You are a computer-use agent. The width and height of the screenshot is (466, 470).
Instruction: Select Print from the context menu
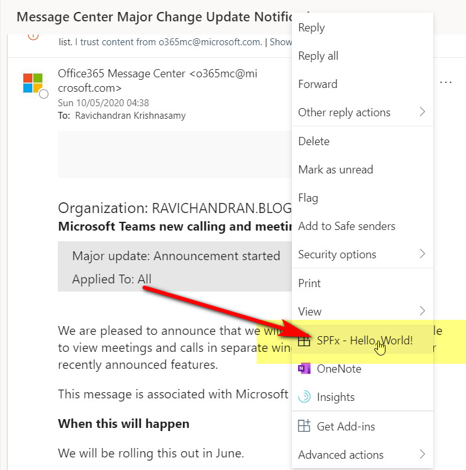pos(309,283)
